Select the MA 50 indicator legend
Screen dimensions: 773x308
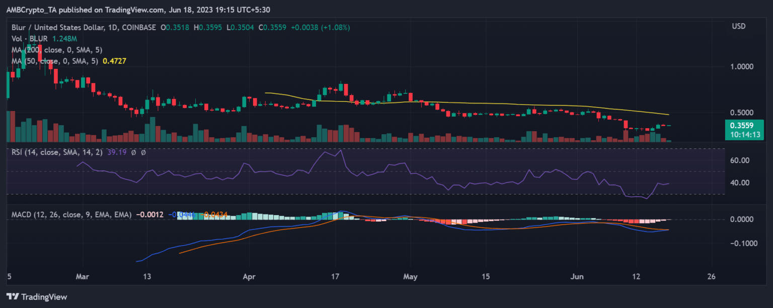[x=53, y=61]
